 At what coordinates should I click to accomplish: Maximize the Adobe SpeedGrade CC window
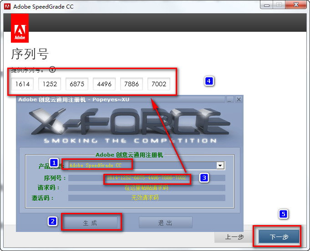[279, 5]
